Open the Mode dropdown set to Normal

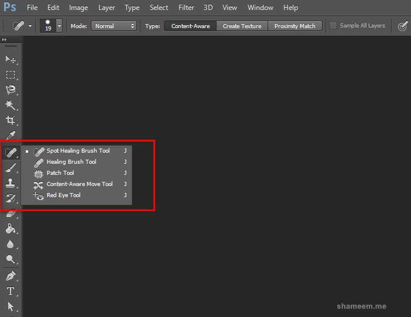click(x=114, y=26)
